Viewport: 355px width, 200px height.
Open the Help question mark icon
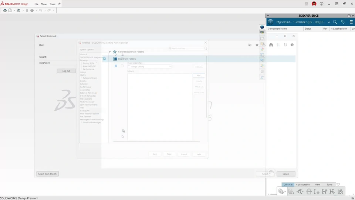[321, 4]
